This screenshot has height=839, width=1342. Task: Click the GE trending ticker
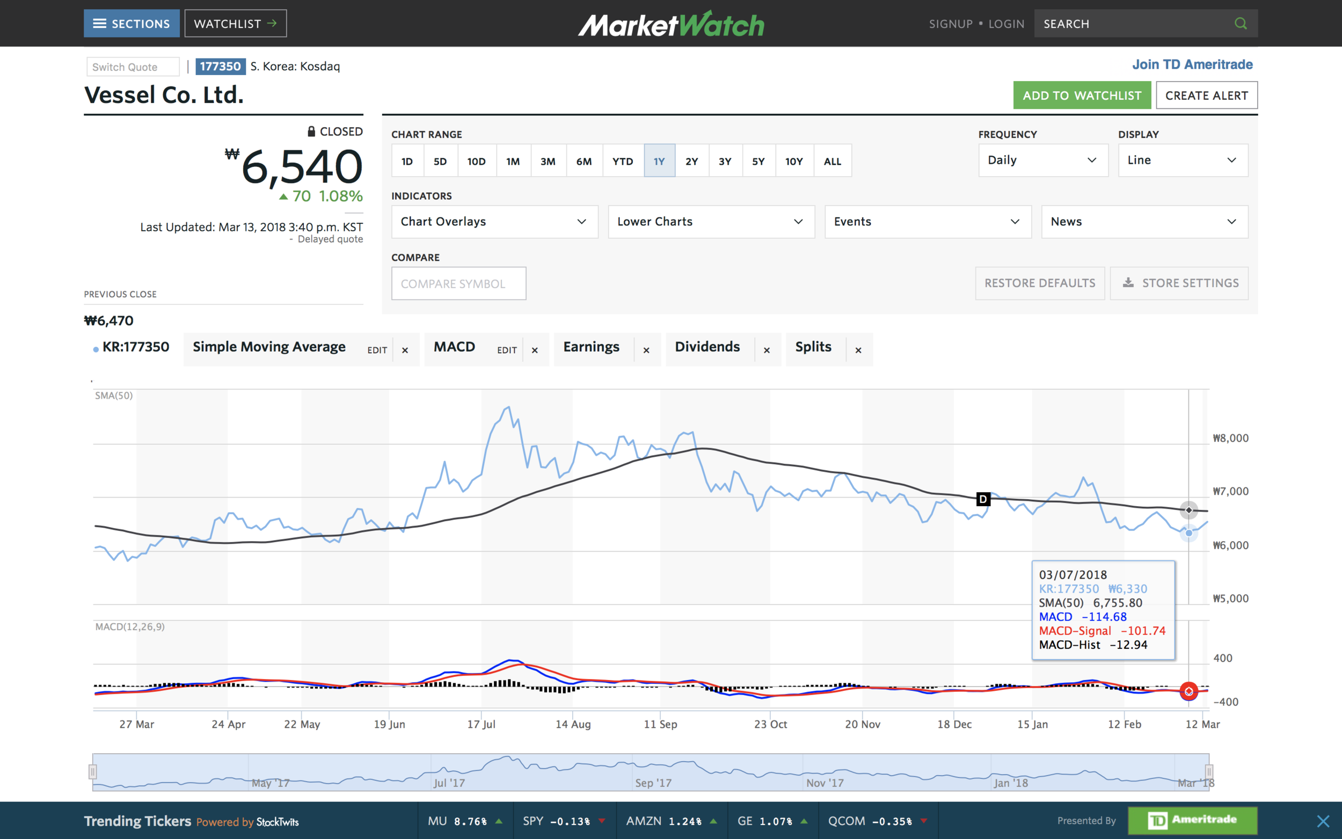click(x=772, y=821)
